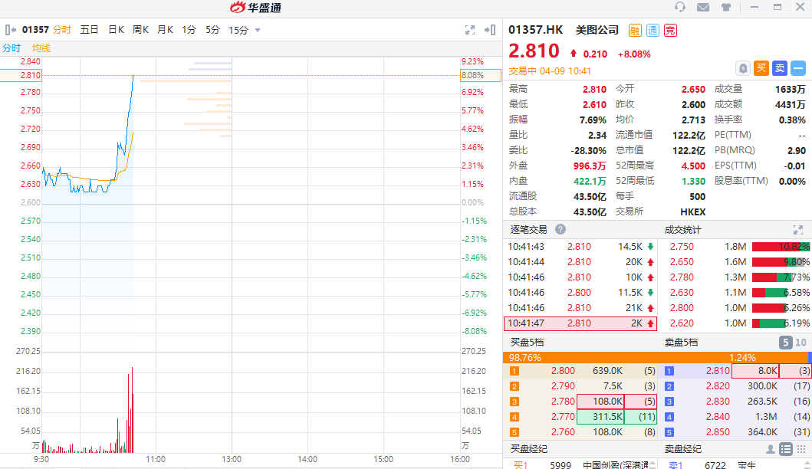Switch broker queue to list view
The width and height of the screenshot is (812, 469).
click(x=785, y=449)
